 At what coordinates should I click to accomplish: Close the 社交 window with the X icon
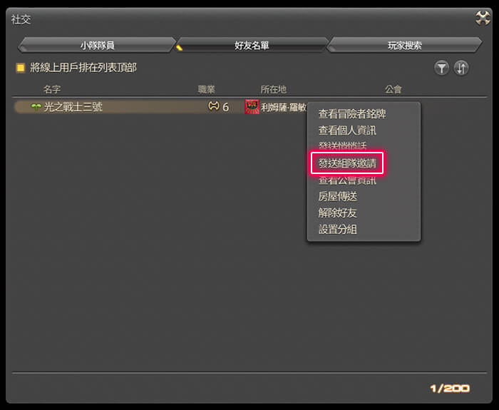click(x=483, y=18)
